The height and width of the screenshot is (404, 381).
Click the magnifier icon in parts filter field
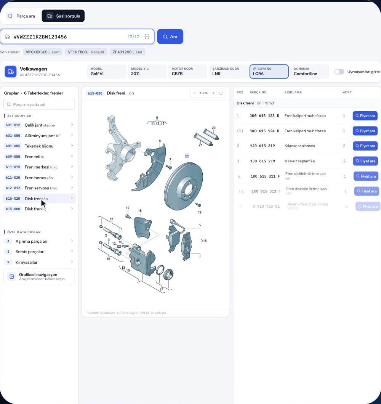click(9, 104)
